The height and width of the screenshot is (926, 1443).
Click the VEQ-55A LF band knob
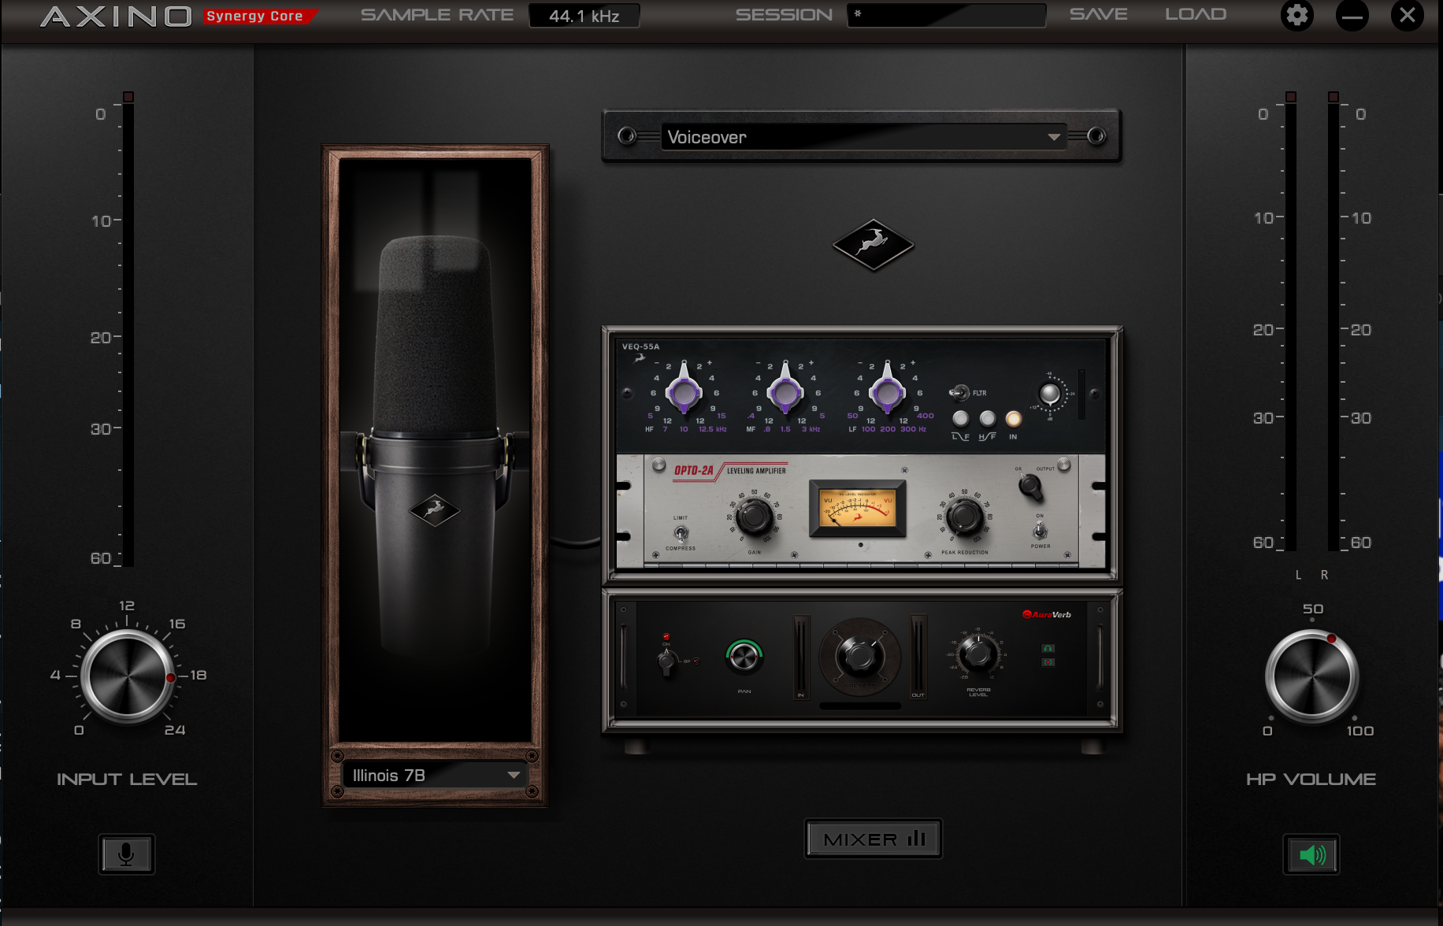(888, 391)
